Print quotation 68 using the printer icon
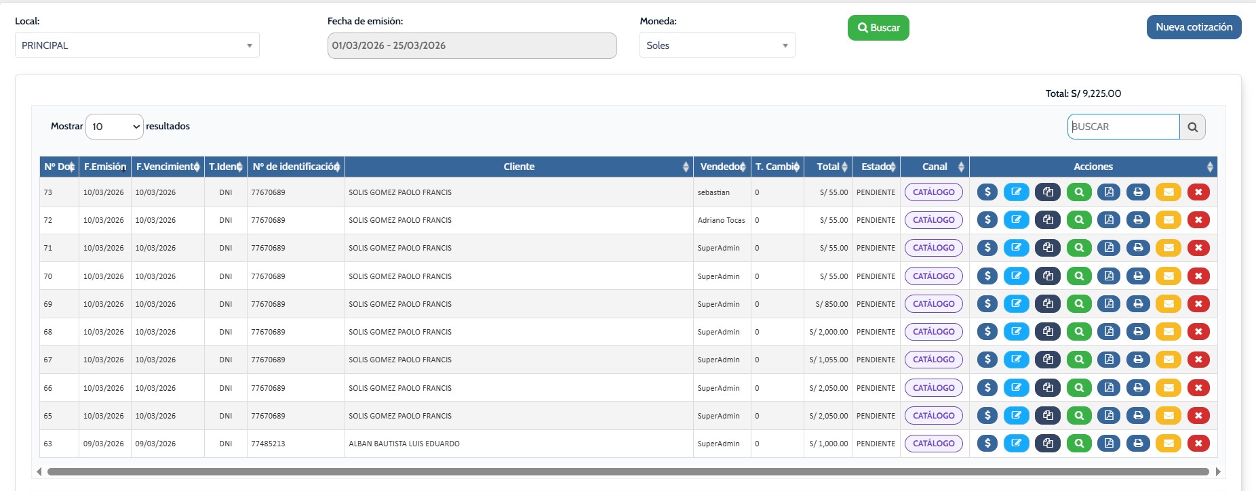Image resolution: width=1256 pixels, height=491 pixels. (1138, 332)
